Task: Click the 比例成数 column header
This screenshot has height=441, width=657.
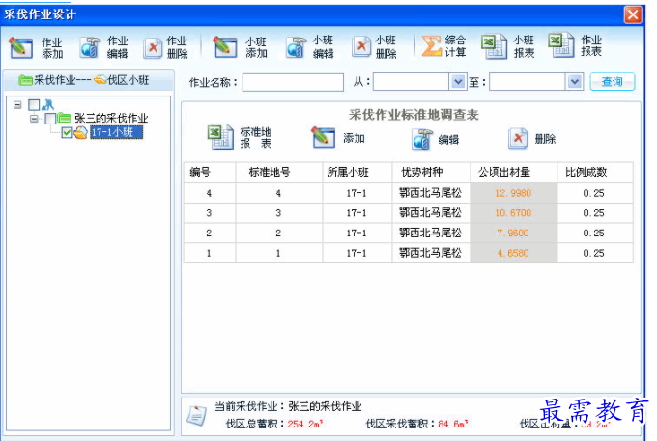Action: pos(595,172)
